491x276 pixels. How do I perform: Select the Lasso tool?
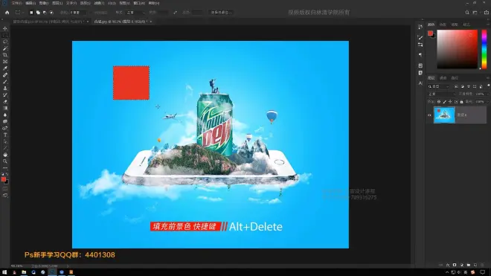pos(5,42)
